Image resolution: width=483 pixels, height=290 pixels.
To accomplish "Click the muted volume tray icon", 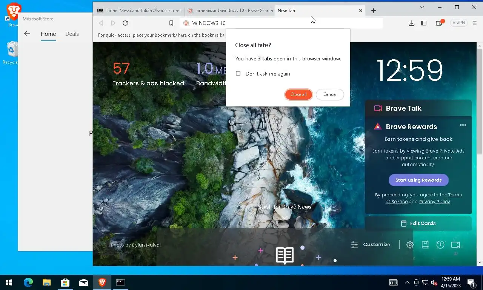I will [x=434, y=282].
